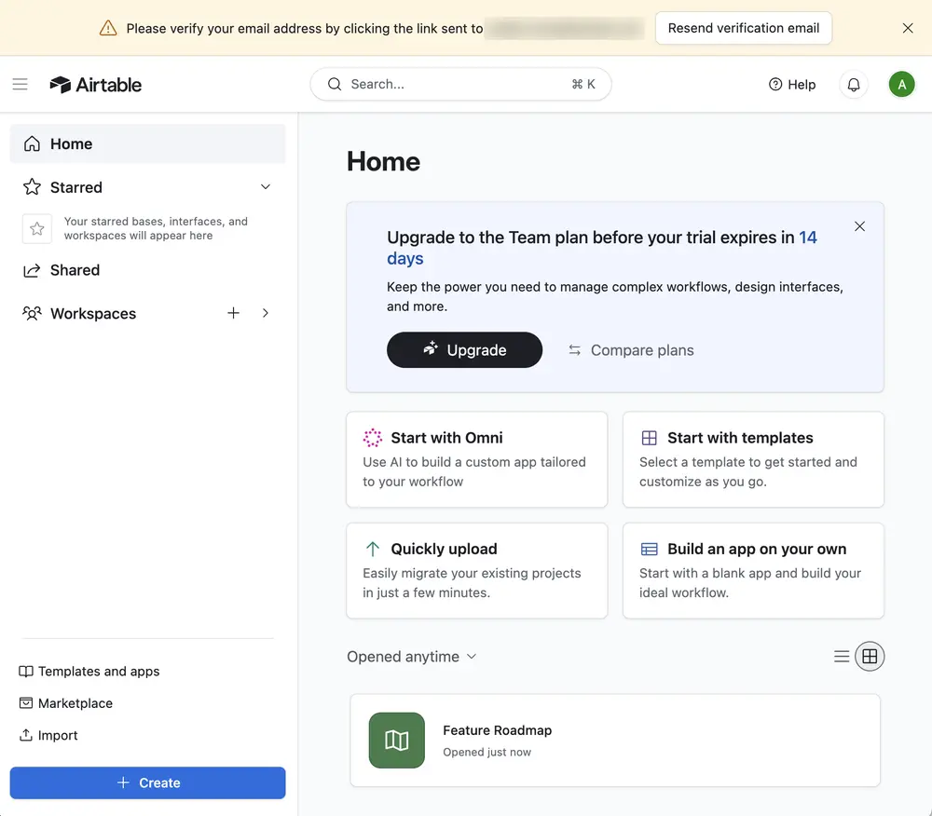Click Resend verification email button
Viewport: 932px width, 816px height.
click(744, 28)
